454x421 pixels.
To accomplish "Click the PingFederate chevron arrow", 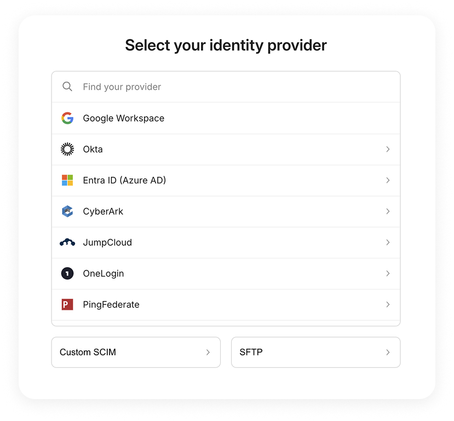I will coord(388,304).
